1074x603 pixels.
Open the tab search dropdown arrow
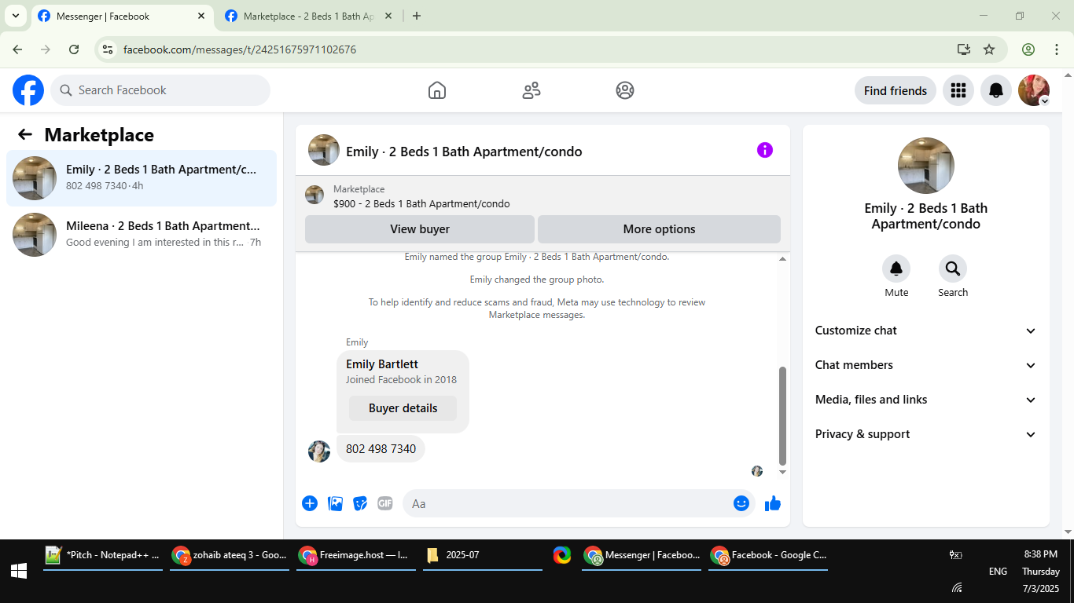point(15,16)
